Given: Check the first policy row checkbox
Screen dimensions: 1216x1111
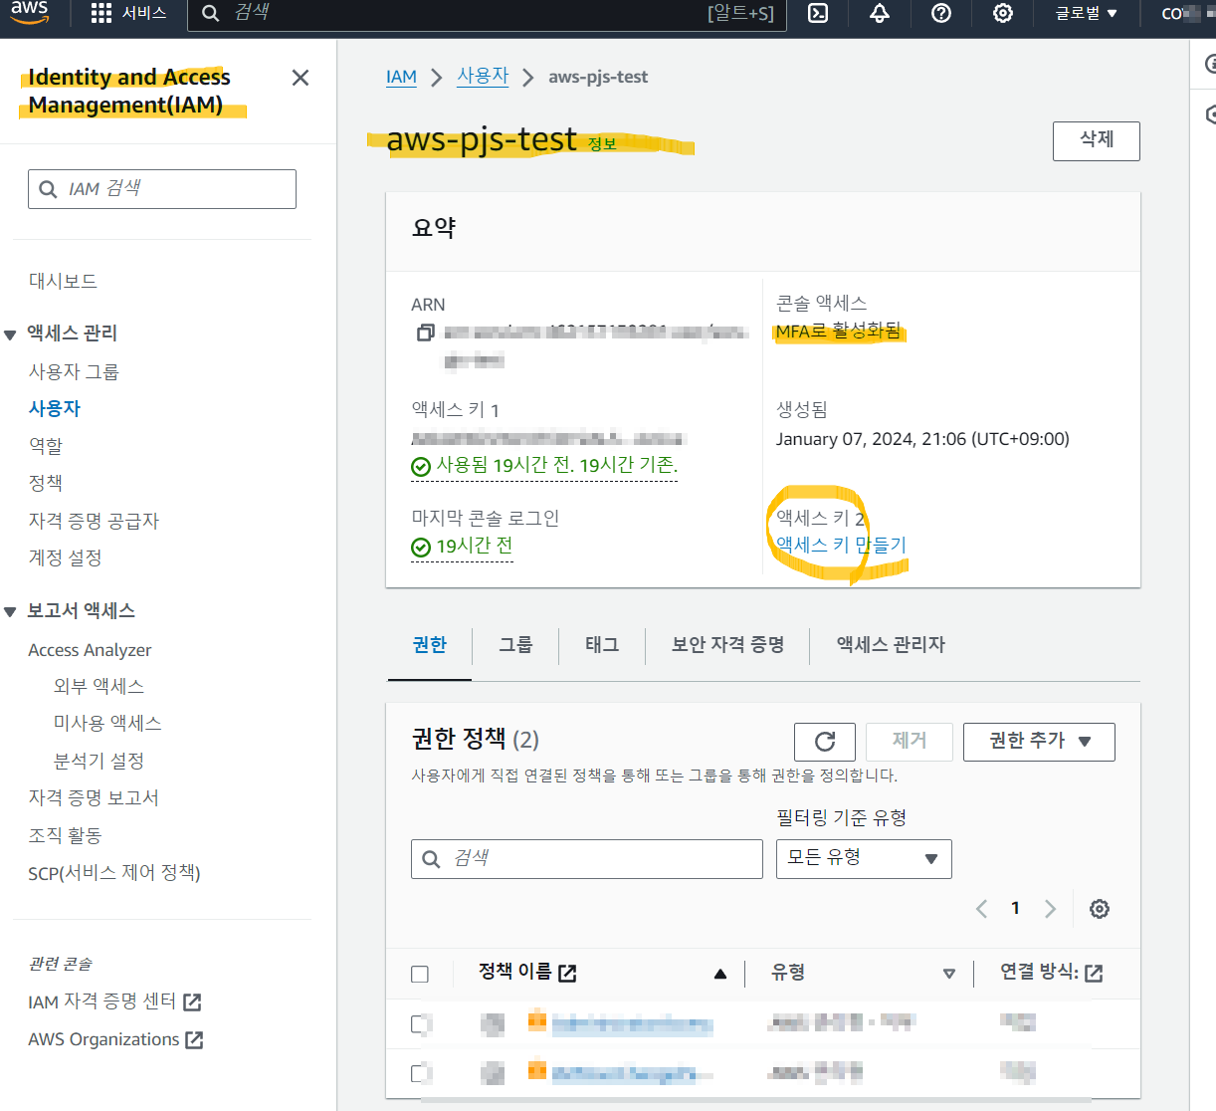Looking at the screenshot, I should 420,1023.
